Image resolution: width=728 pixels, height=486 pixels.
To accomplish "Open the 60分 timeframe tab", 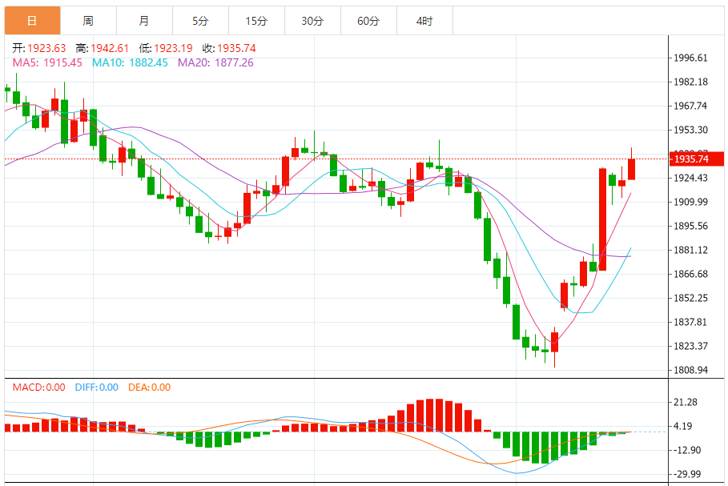I will pyautogui.click(x=368, y=21).
